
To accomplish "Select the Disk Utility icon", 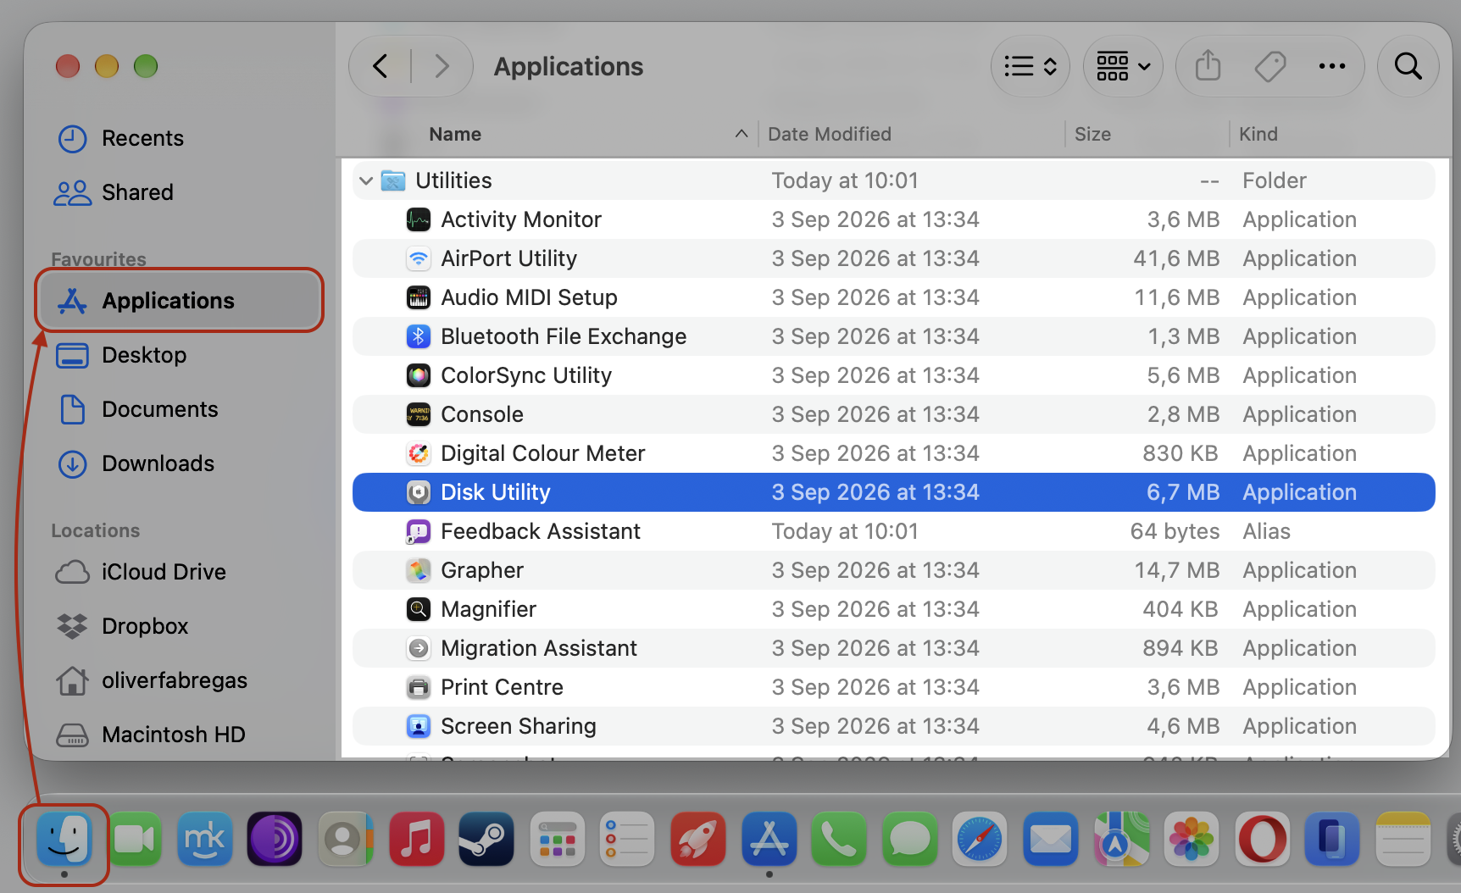I will coord(419,492).
